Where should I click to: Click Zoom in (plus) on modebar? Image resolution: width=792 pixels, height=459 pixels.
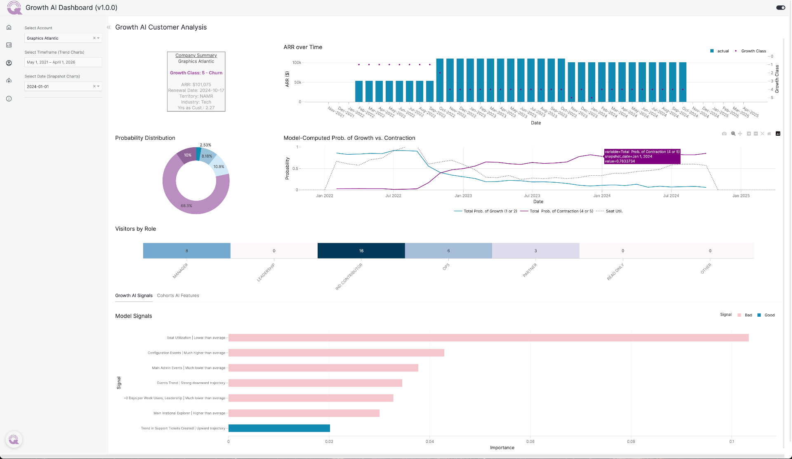[749, 134]
